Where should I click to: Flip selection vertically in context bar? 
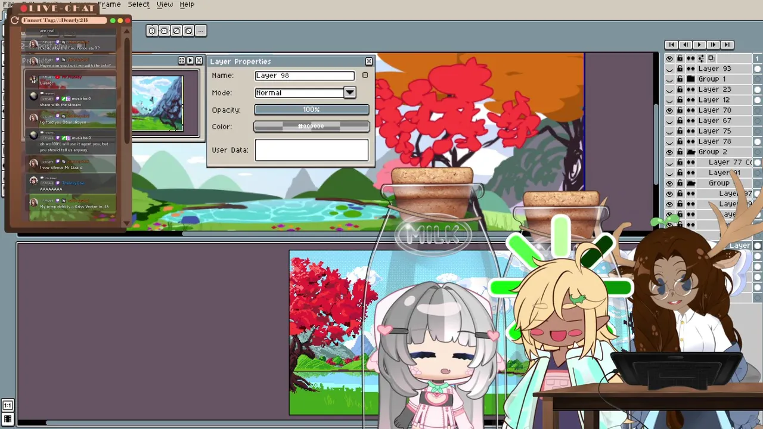pyautogui.click(x=164, y=30)
